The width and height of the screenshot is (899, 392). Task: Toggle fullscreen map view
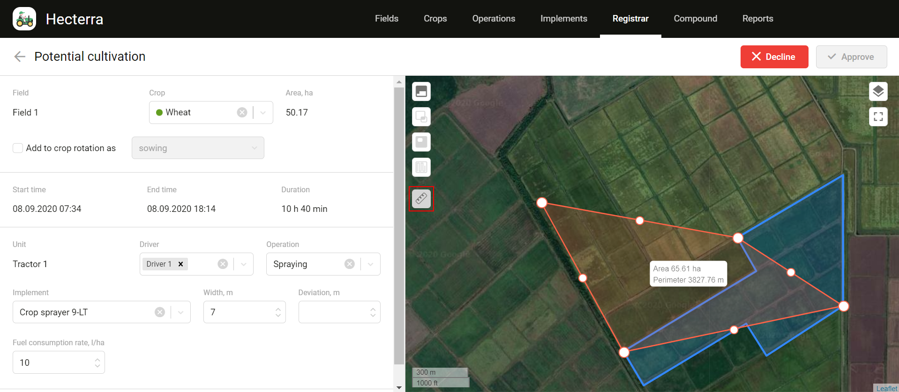[x=878, y=116]
